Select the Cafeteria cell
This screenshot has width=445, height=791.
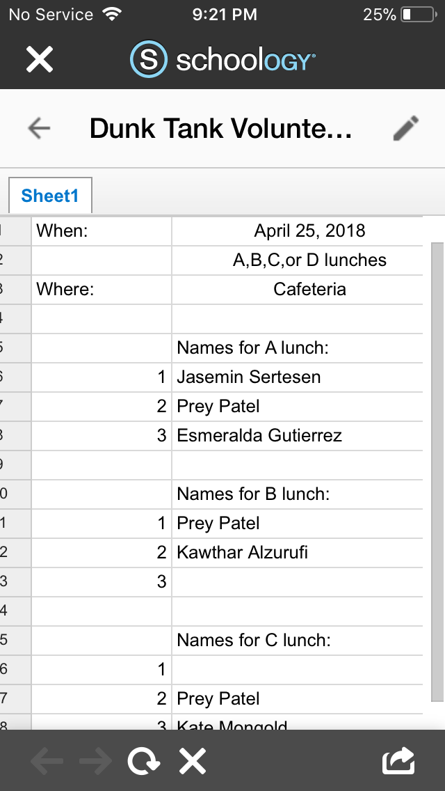(309, 290)
